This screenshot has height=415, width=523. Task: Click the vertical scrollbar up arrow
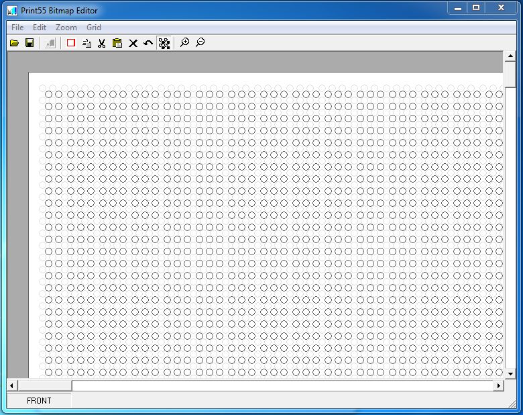click(510, 58)
